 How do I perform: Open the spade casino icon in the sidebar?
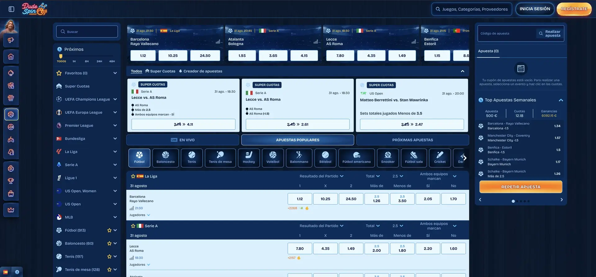click(x=11, y=73)
